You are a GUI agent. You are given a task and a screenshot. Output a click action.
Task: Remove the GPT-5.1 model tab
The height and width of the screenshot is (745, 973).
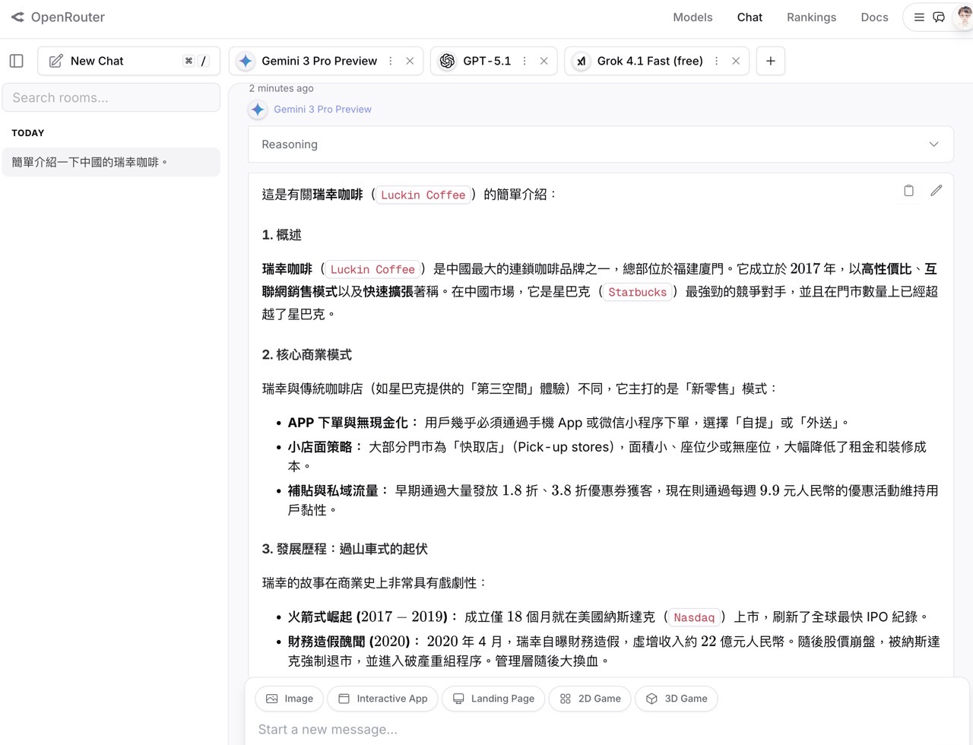pos(544,61)
